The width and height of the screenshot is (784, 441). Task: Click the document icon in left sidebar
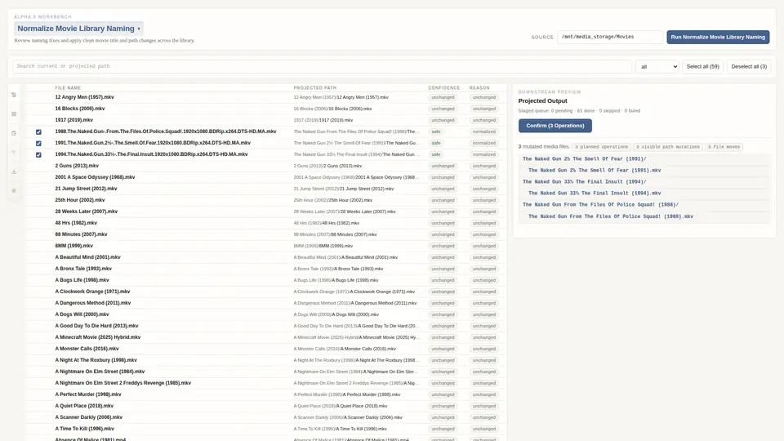pyautogui.click(x=14, y=133)
